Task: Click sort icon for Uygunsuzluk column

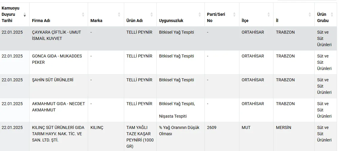Action: tap(200, 15)
